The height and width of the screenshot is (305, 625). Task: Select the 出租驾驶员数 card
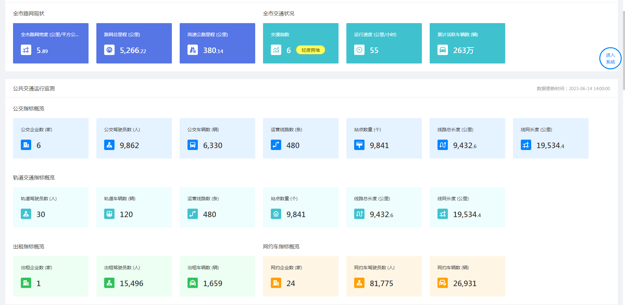(x=134, y=276)
